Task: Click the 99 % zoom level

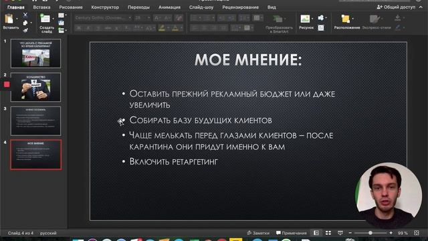Action: click(403, 233)
